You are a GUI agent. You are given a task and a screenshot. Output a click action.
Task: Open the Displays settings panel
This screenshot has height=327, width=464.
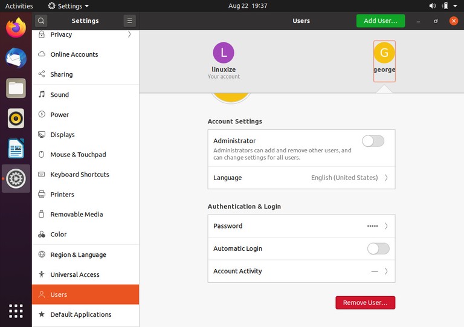(86, 135)
